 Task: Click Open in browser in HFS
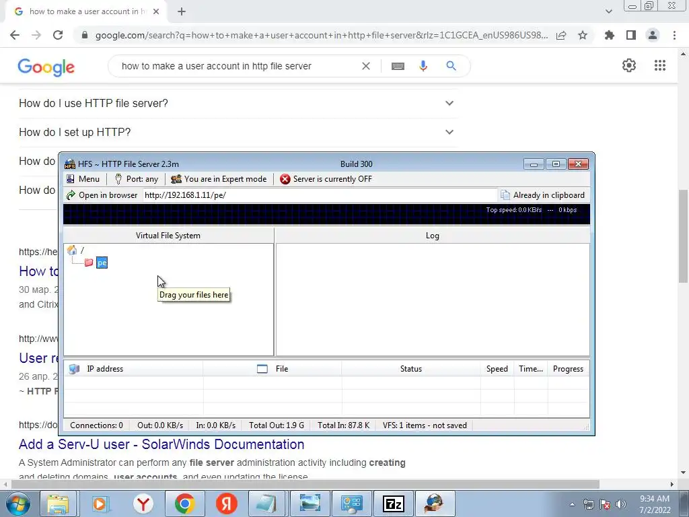coord(102,195)
